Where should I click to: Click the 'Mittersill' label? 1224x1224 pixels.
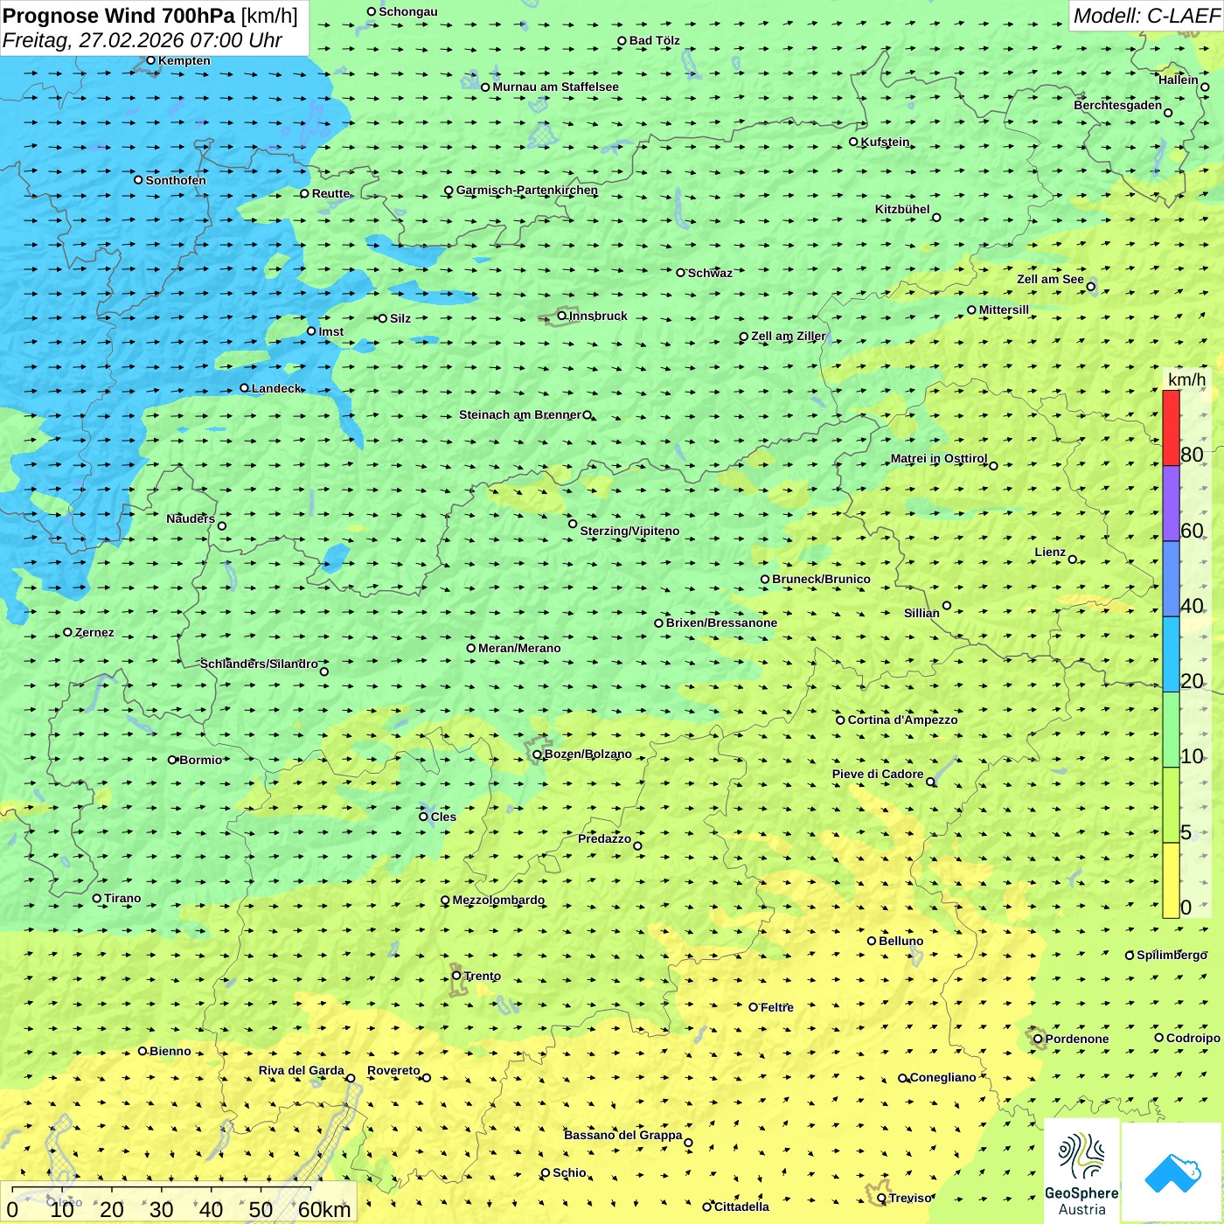click(x=1004, y=309)
